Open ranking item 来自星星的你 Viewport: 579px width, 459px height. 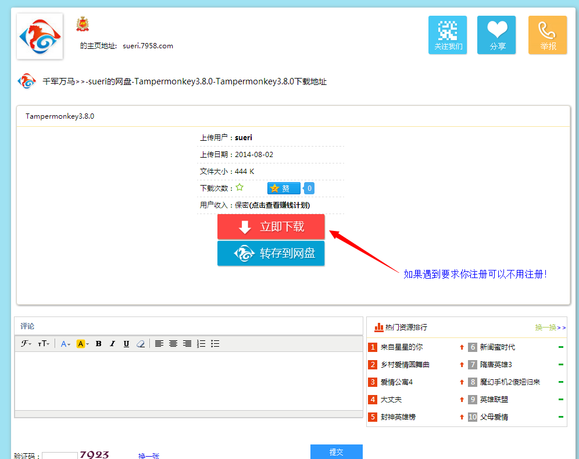(402, 347)
